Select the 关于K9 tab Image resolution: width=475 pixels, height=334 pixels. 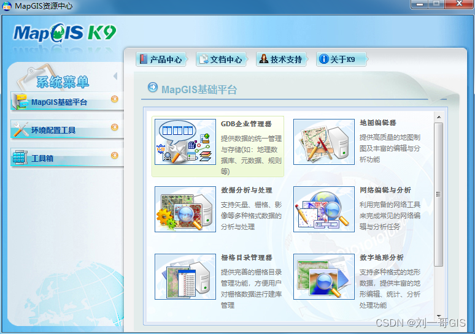(341, 59)
